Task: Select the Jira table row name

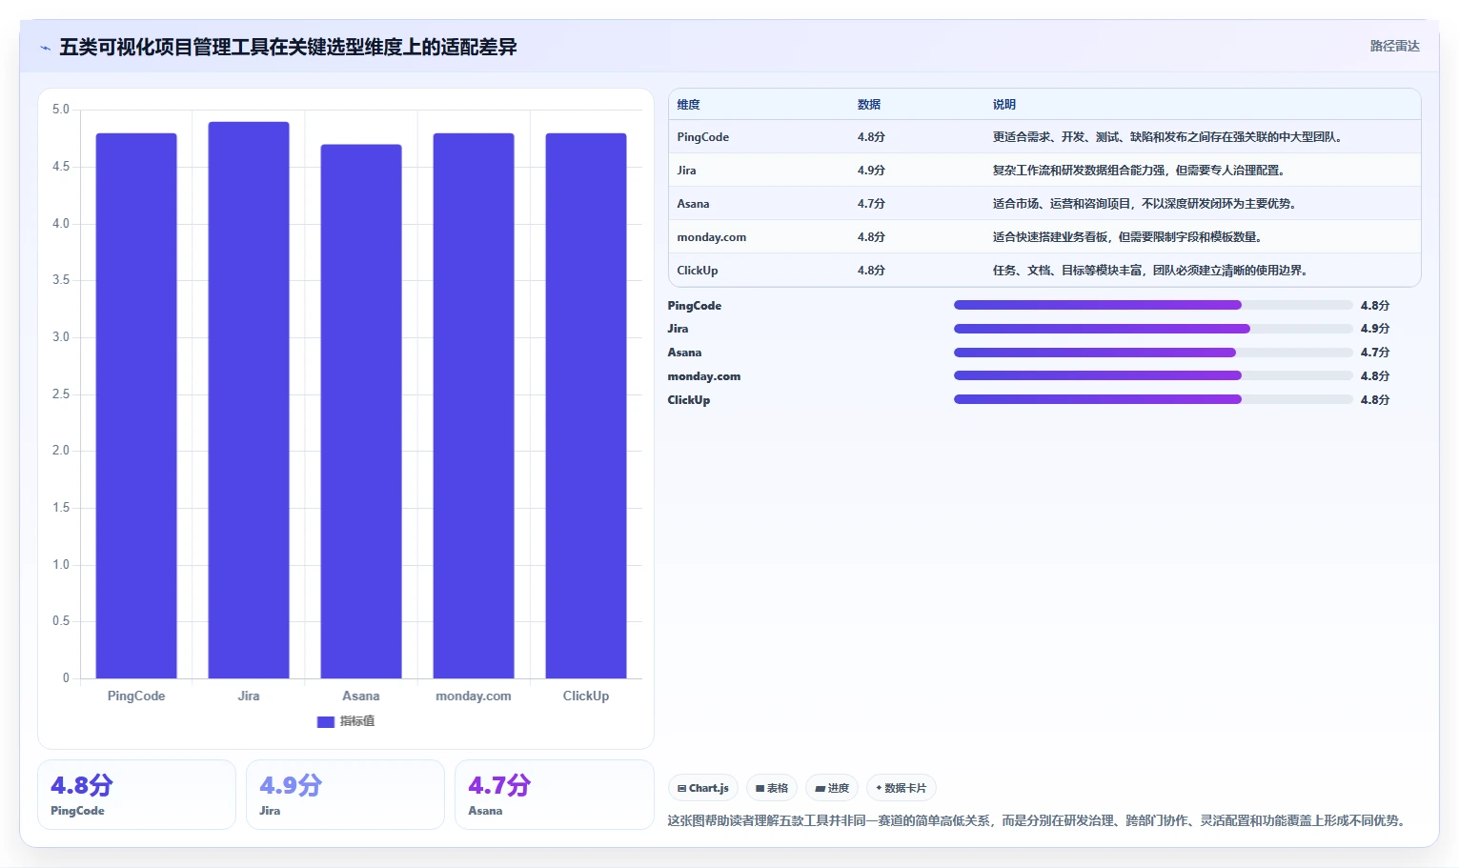Action: click(686, 171)
